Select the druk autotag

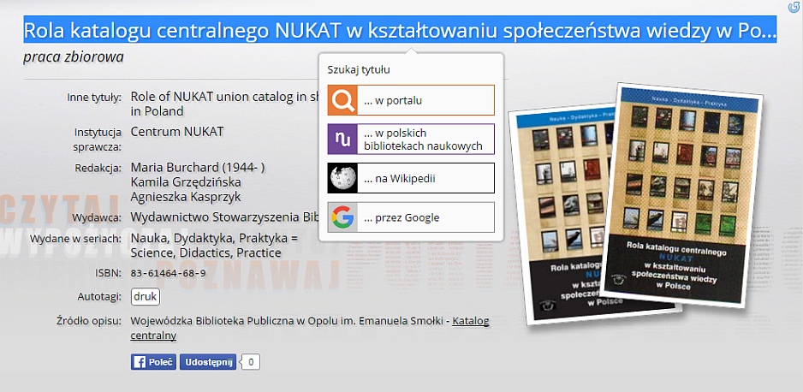pos(145,297)
